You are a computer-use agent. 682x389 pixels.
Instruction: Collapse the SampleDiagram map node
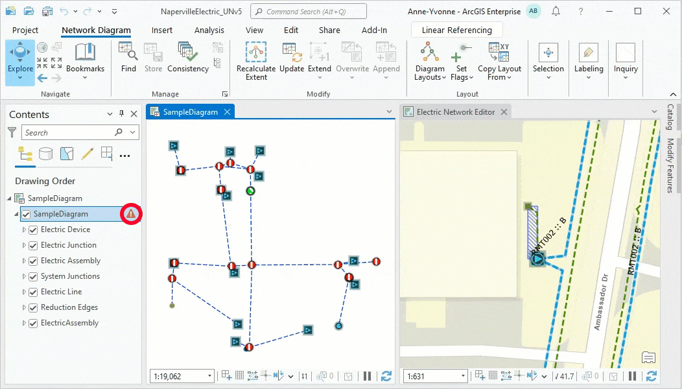pyautogui.click(x=10, y=198)
